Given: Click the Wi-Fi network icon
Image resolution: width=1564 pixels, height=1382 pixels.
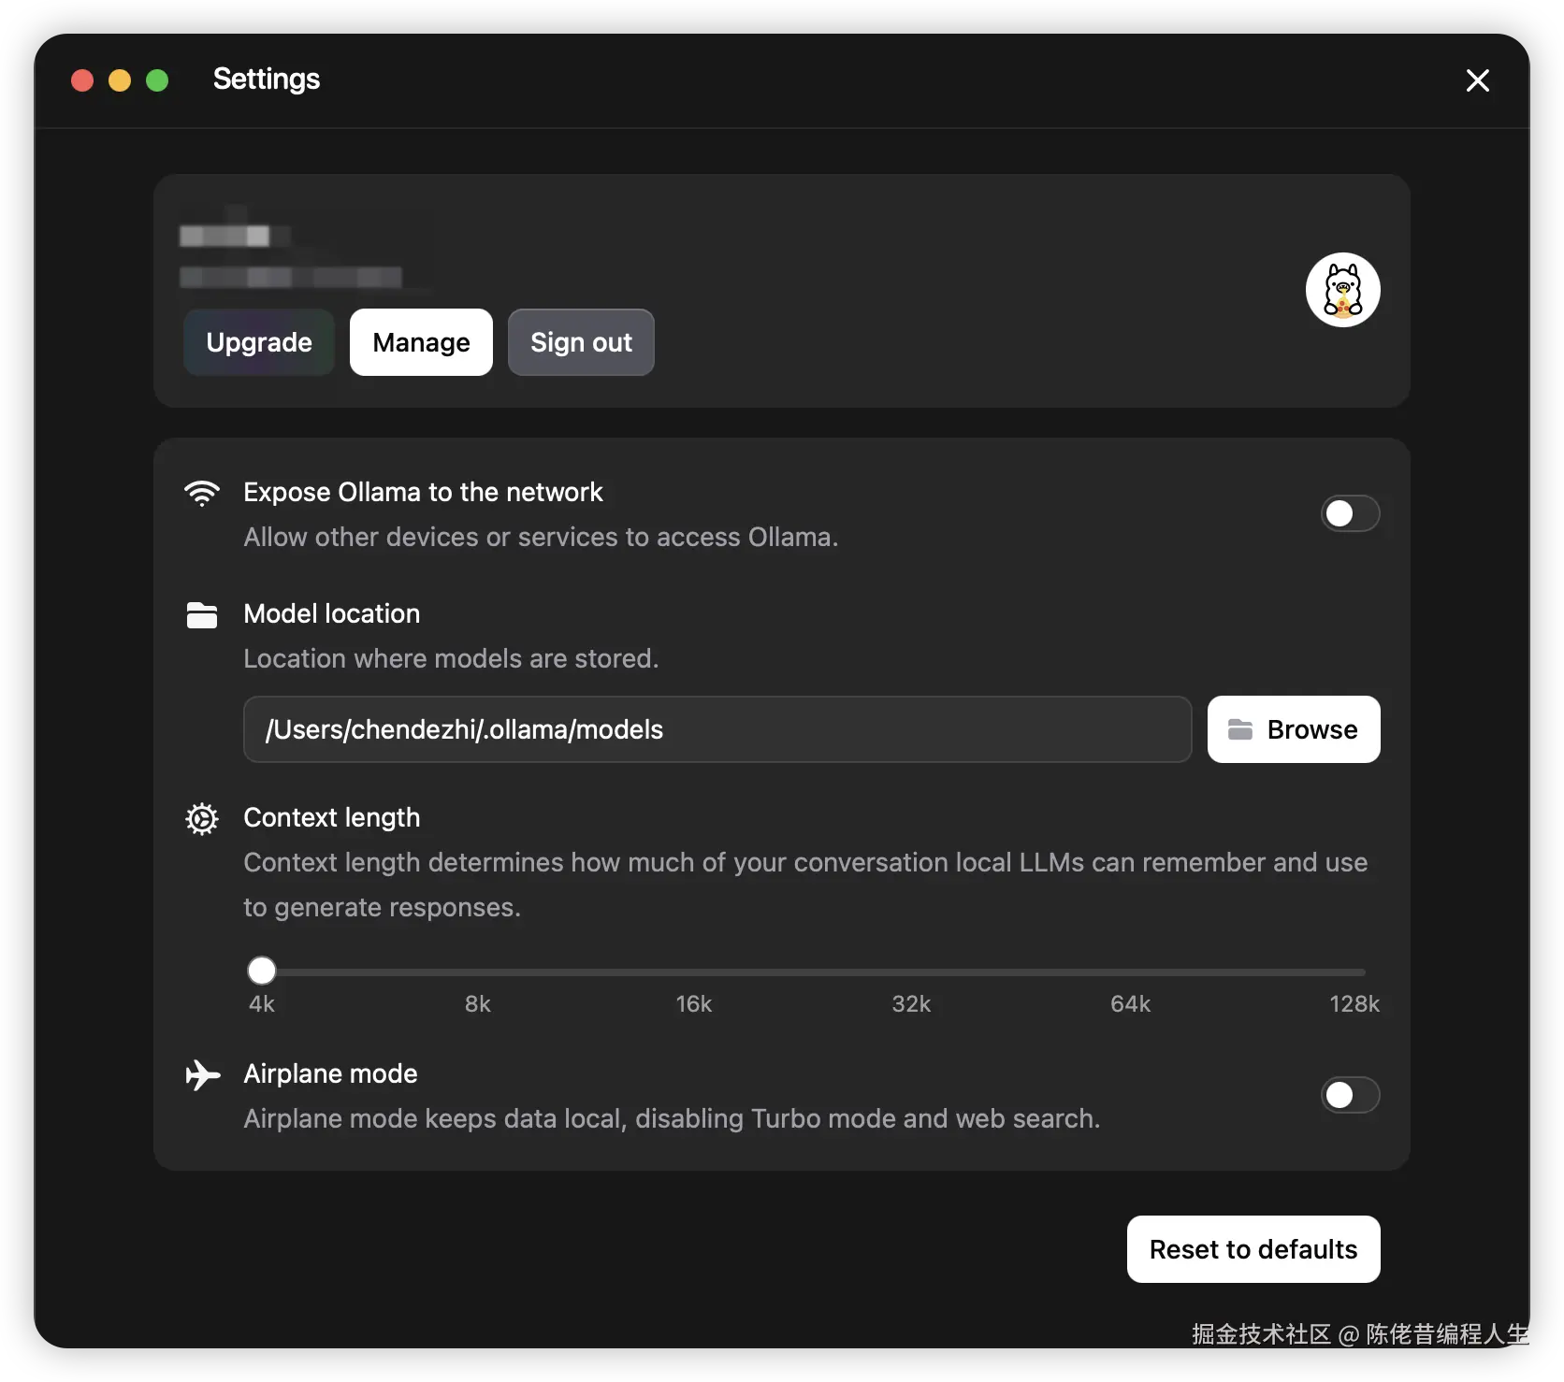Looking at the screenshot, I should tap(202, 493).
